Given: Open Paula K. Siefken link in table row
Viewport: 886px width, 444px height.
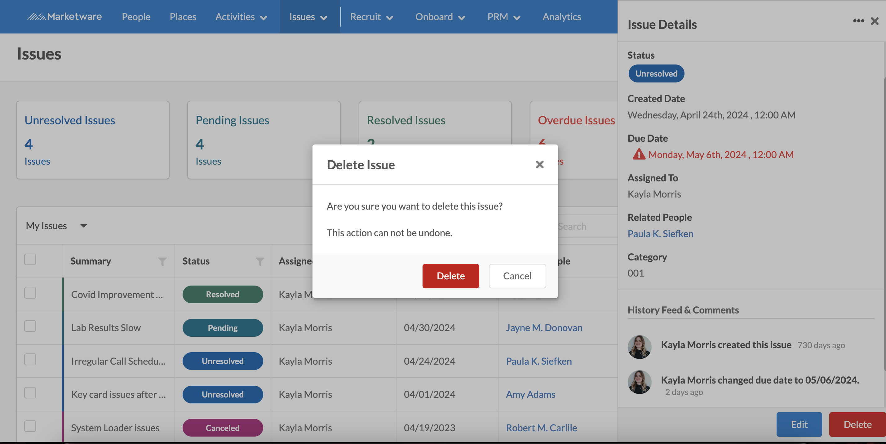Looking at the screenshot, I should point(538,361).
